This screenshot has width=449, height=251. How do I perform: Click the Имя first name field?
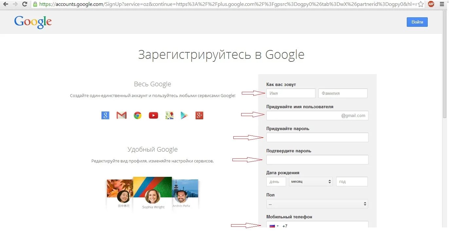pyautogui.click(x=291, y=93)
